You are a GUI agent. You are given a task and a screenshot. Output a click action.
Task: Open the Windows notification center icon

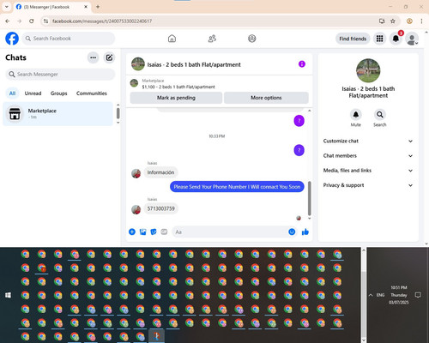click(418, 295)
